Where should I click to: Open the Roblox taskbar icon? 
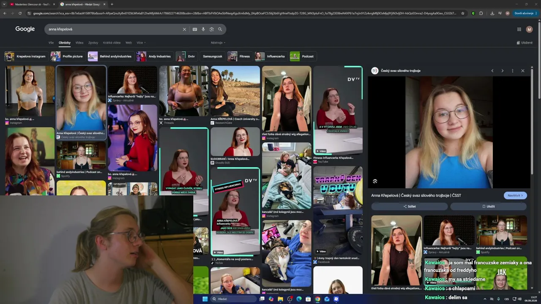click(336, 299)
